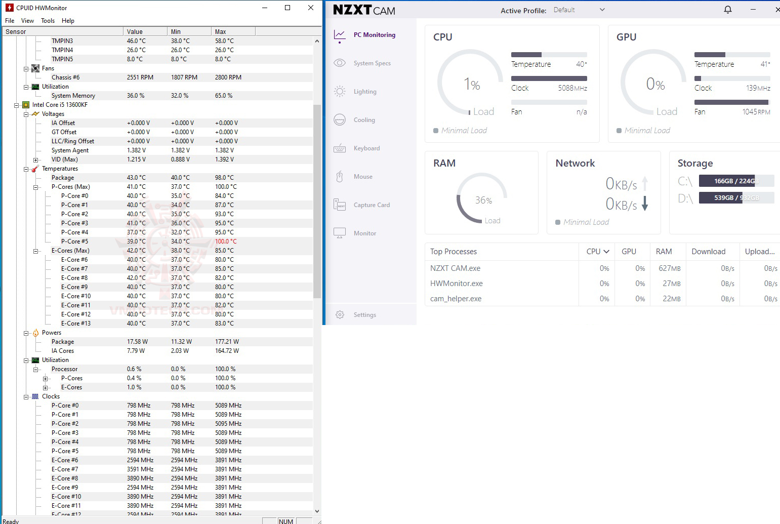Expand the VID (Max) node
The height and width of the screenshot is (524, 780).
coord(35,160)
